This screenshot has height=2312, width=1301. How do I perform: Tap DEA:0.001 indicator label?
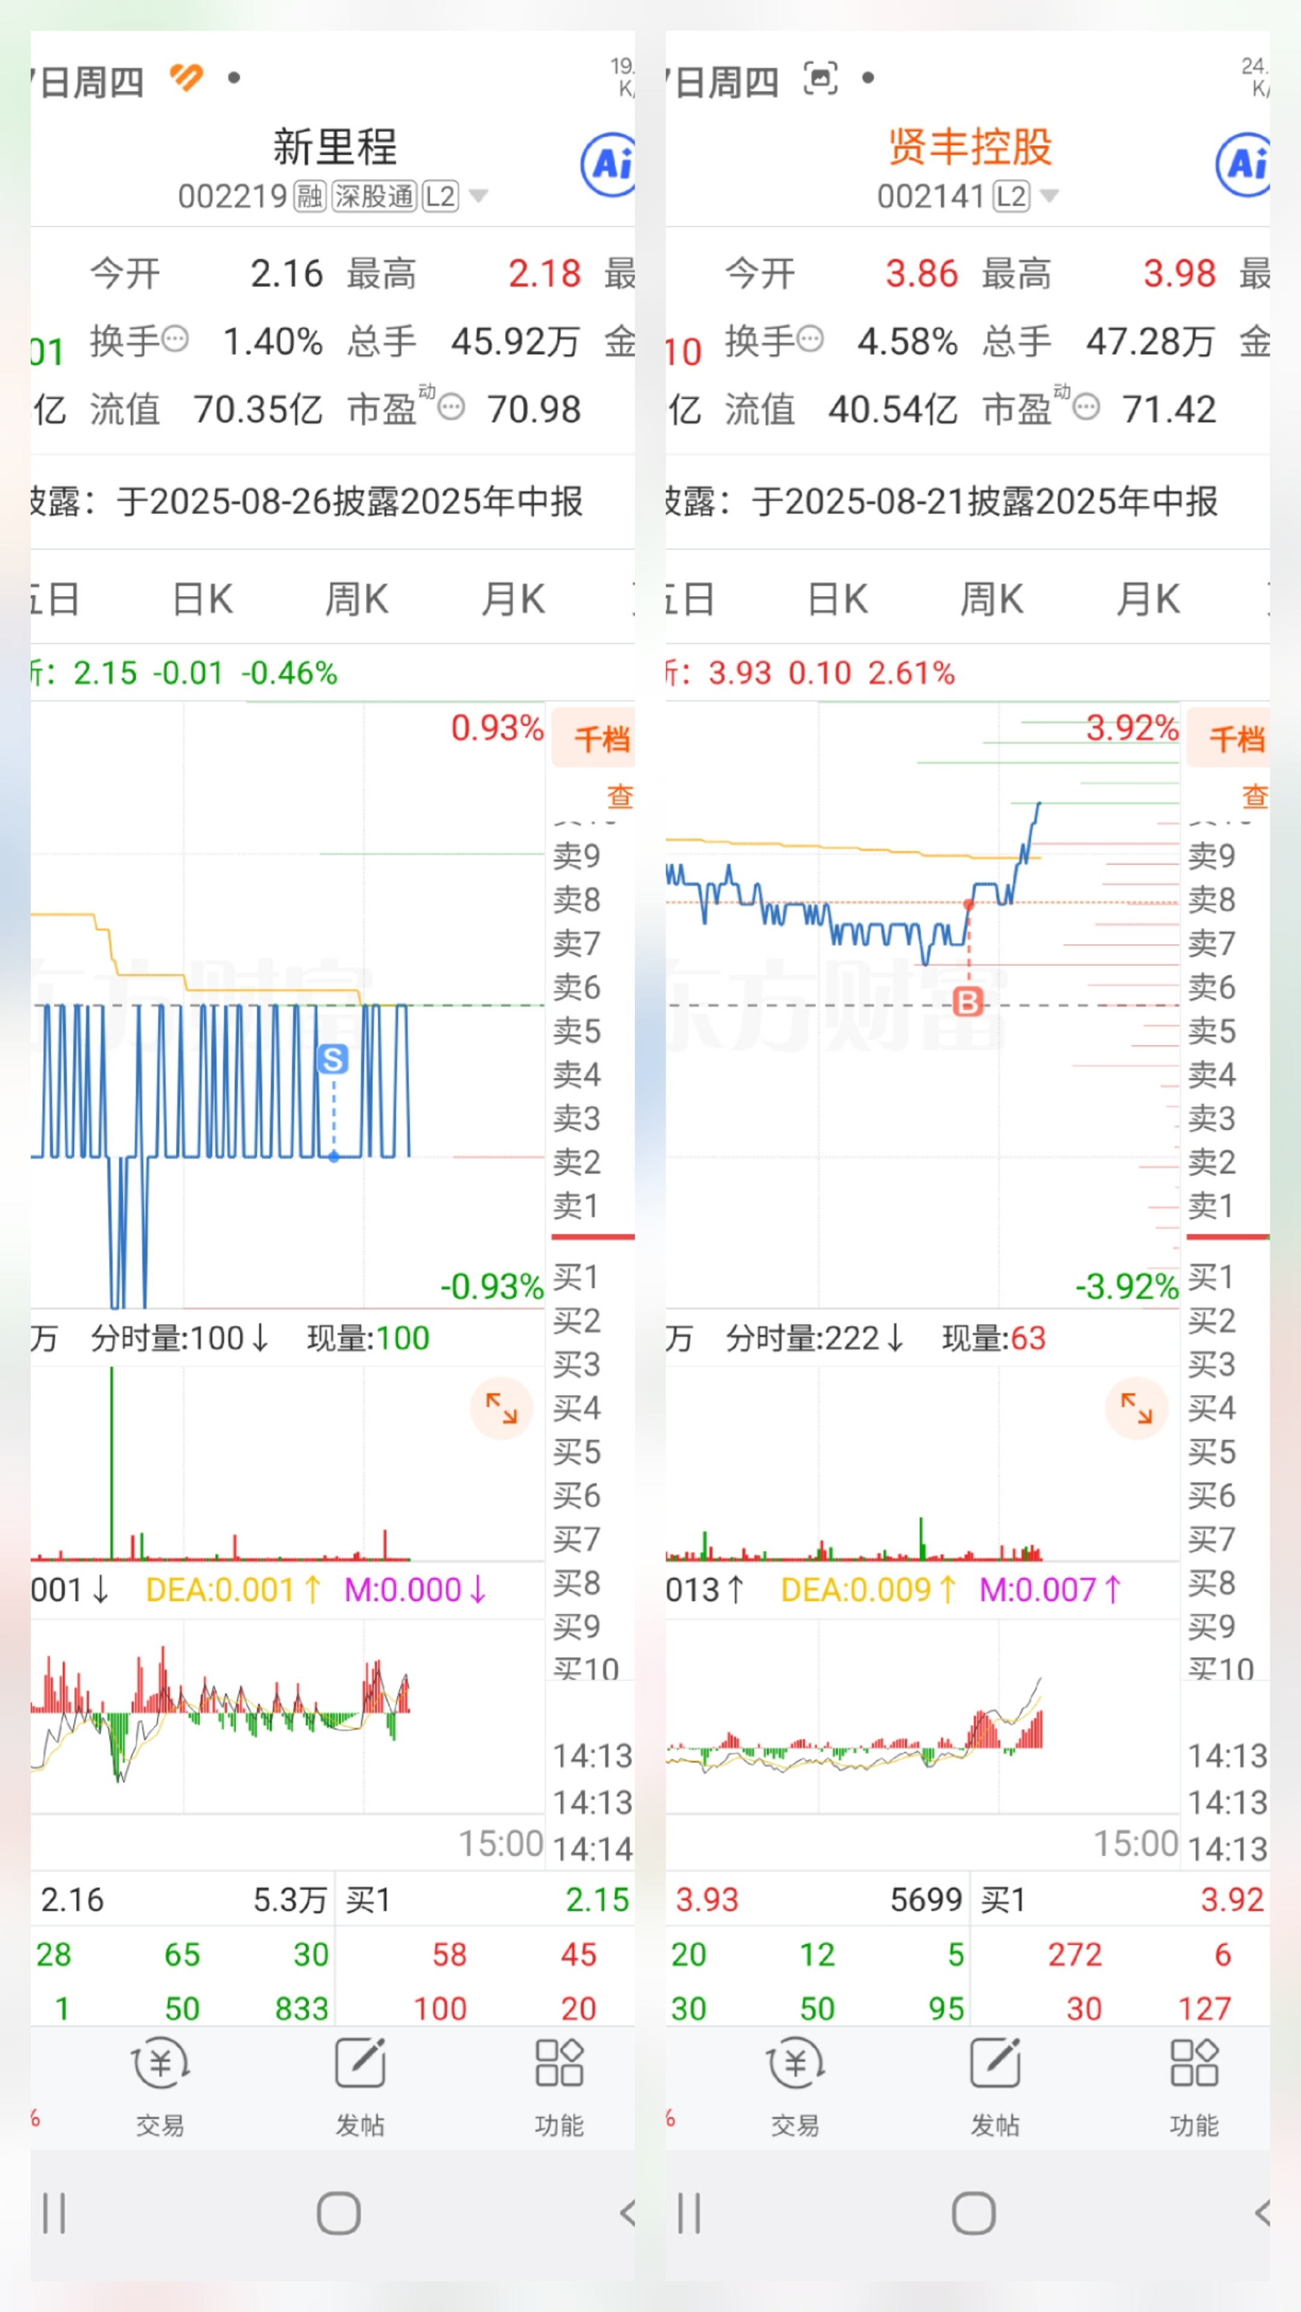pyautogui.click(x=234, y=1590)
